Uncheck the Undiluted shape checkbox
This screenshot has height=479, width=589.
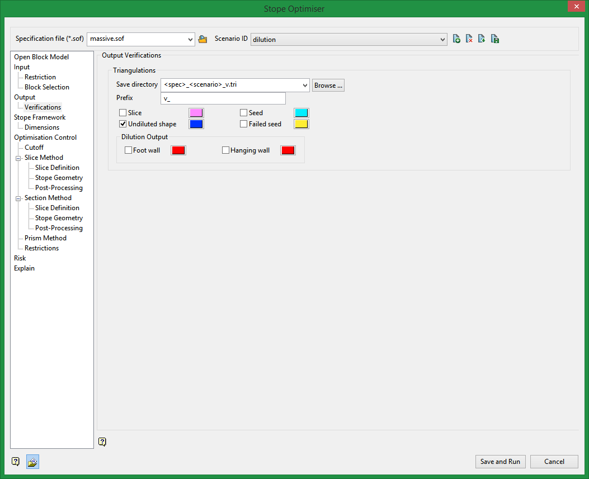pyautogui.click(x=123, y=124)
